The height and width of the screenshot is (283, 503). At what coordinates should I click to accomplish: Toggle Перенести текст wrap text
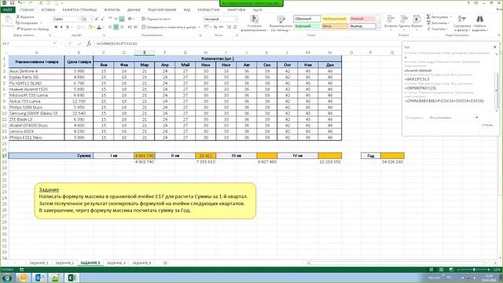tap(156, 19)
